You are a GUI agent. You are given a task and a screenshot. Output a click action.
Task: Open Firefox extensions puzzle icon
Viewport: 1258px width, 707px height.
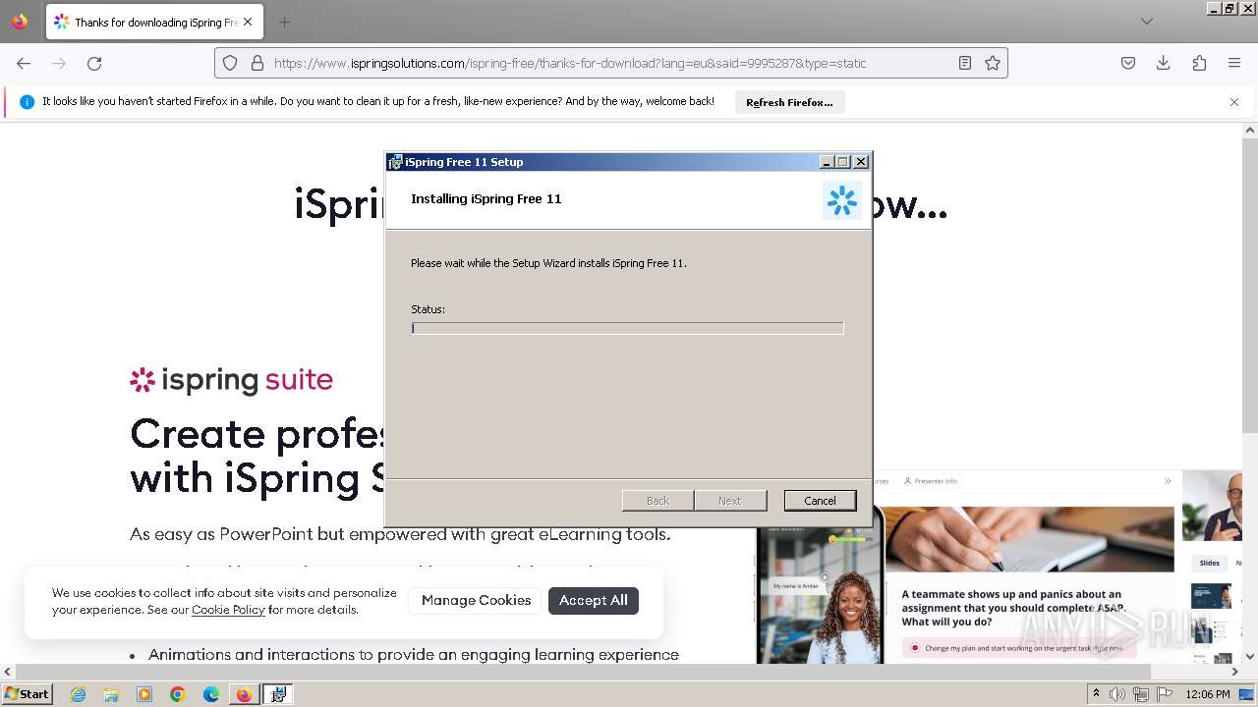click(x=1199, y=63)
